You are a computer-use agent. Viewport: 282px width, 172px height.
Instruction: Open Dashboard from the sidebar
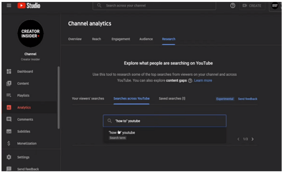[x=25, y=72]
